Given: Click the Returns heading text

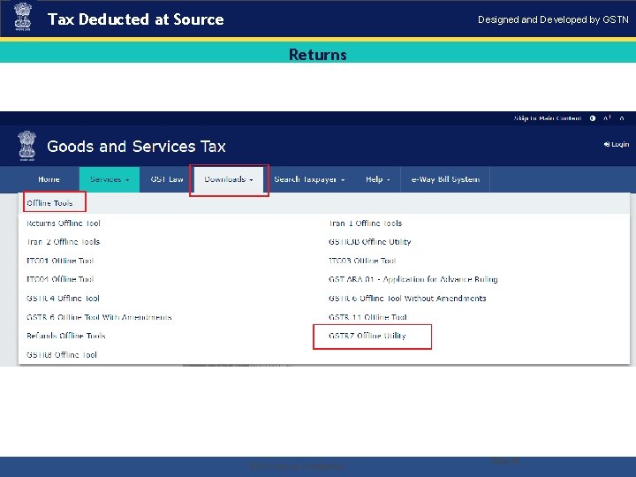Looking at the screenshot, I should click(x=318, y=55).
